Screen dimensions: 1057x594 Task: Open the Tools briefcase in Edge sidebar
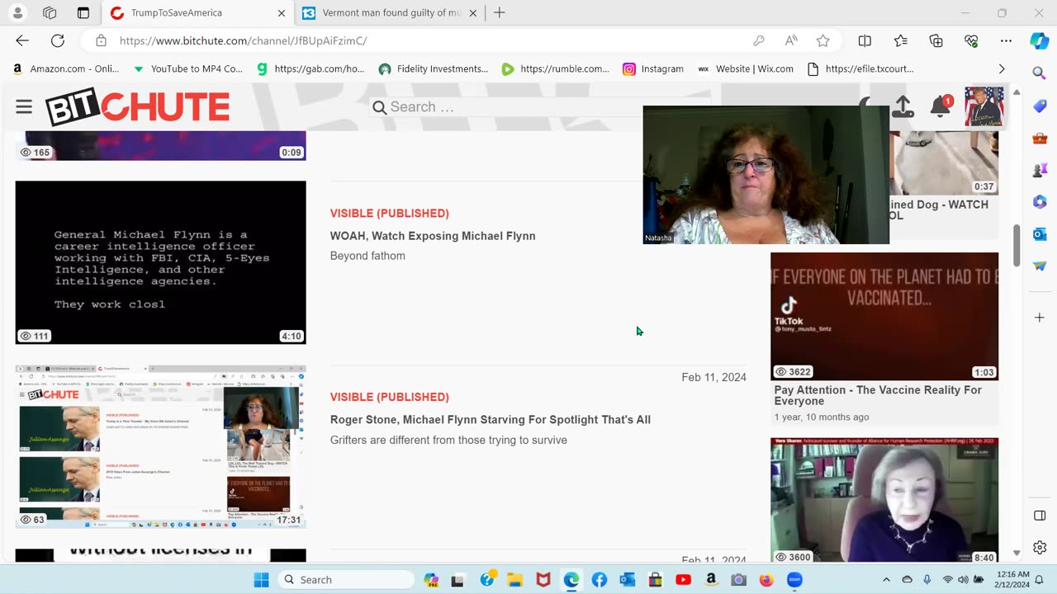1040,138
